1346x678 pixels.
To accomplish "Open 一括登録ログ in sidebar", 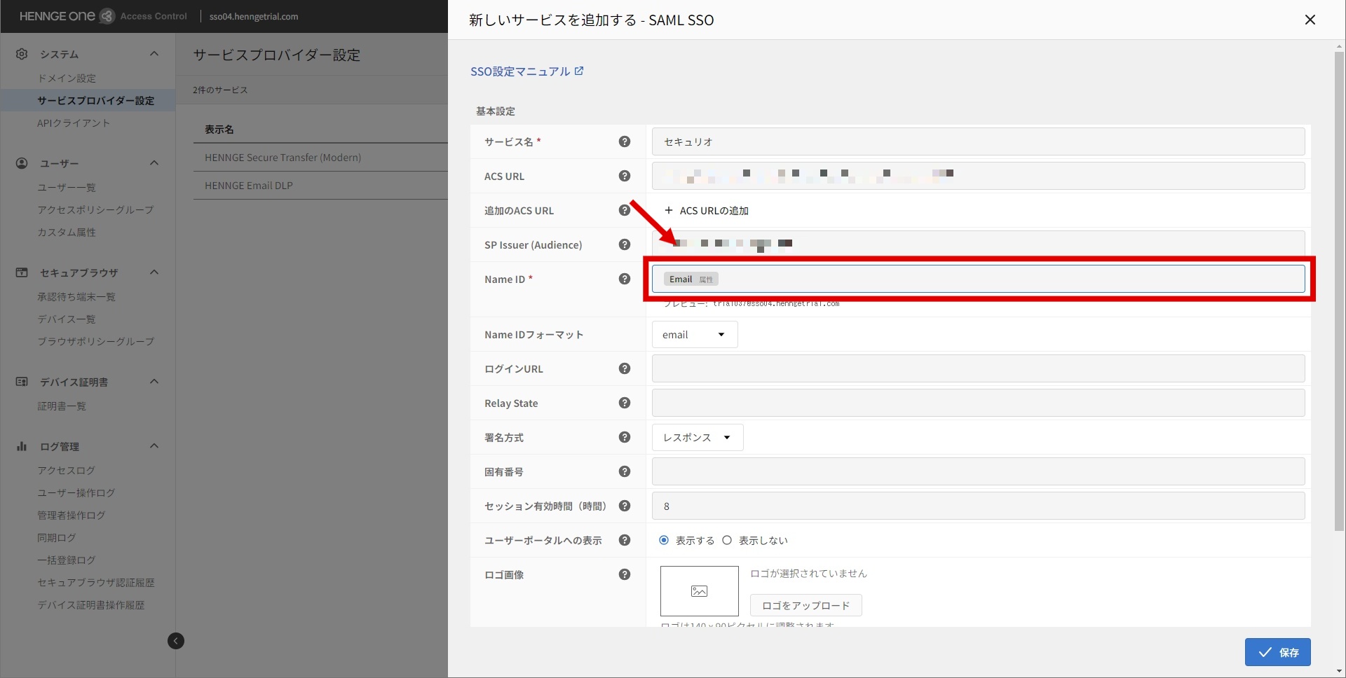I will coord(67,560).
